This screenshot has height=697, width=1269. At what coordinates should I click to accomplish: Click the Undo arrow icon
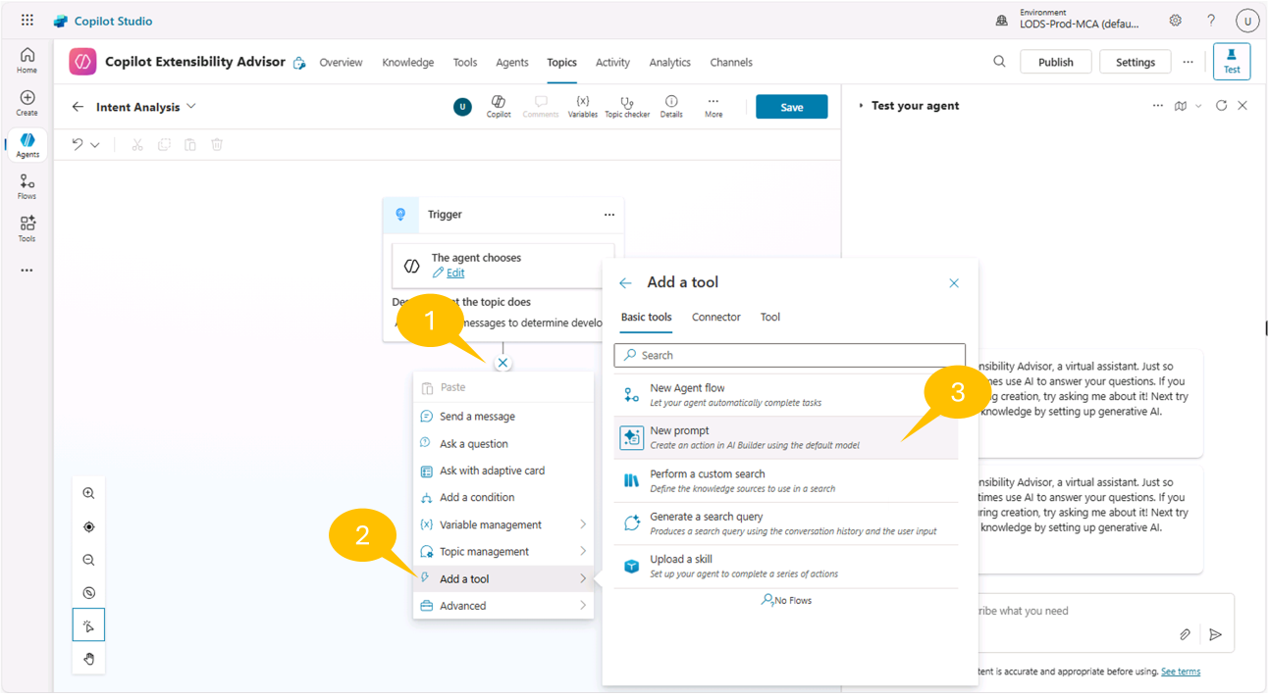(x=78, y=144)
